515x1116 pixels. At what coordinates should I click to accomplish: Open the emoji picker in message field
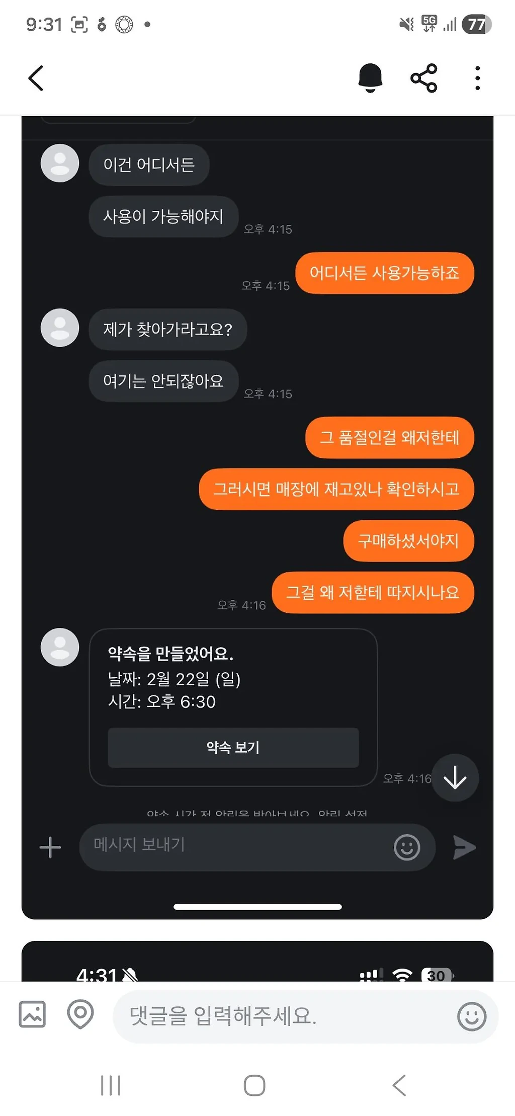pyautogui.click(x=407, y=847)
